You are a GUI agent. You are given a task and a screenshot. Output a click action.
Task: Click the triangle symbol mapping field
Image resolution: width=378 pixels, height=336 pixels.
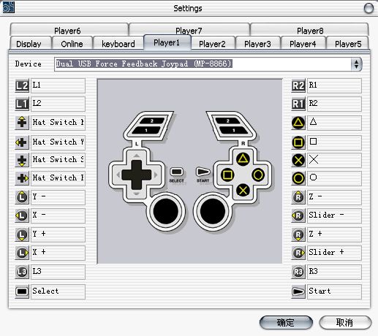click(334, 123)
